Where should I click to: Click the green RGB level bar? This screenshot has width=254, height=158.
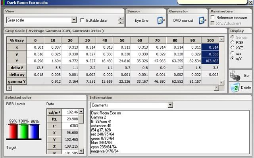click(x=23, y=131)
